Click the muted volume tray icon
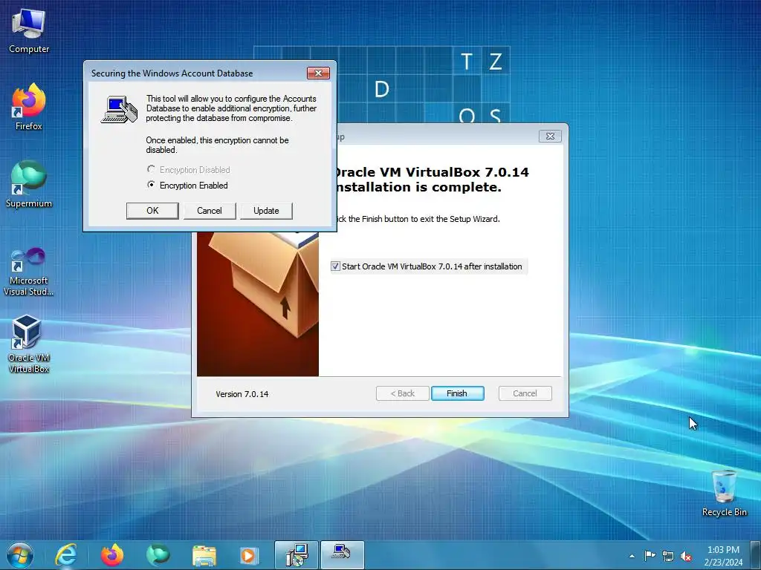761x570 pixels. click(686, 556)
